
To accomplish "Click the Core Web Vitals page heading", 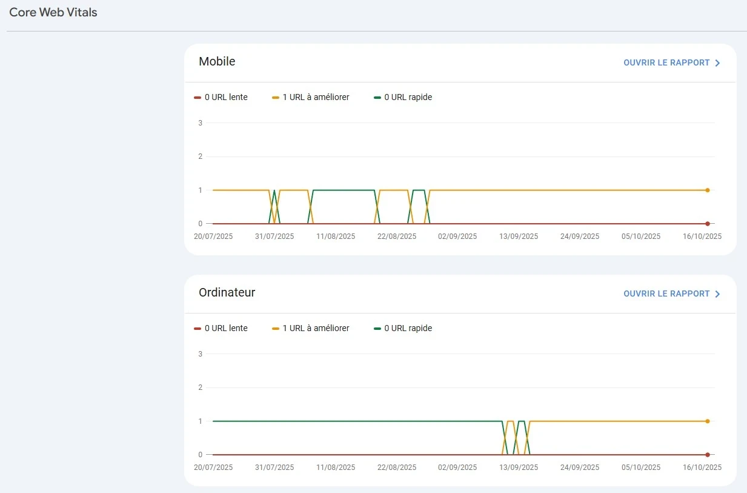I will 53,12.
